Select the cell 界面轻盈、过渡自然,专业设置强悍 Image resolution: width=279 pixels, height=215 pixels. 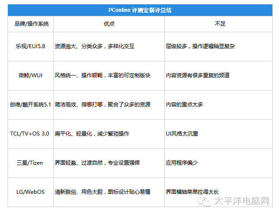tap(97, 162)
